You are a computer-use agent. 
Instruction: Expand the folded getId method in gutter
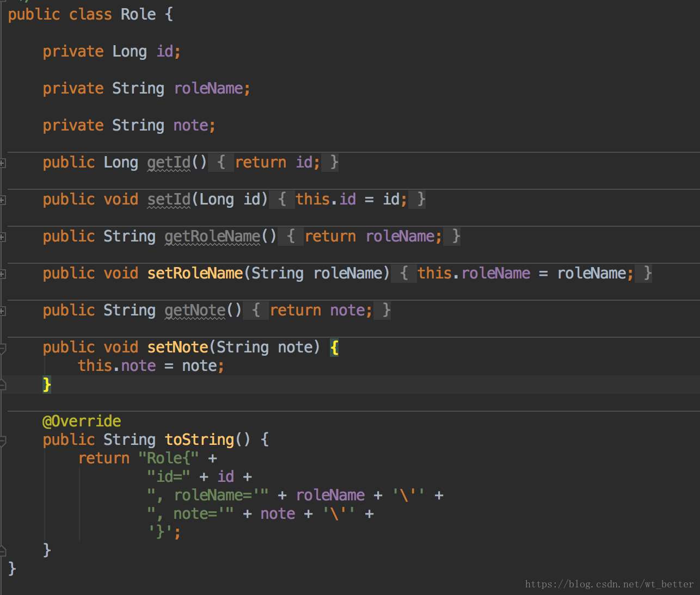(x=3, y=163)
